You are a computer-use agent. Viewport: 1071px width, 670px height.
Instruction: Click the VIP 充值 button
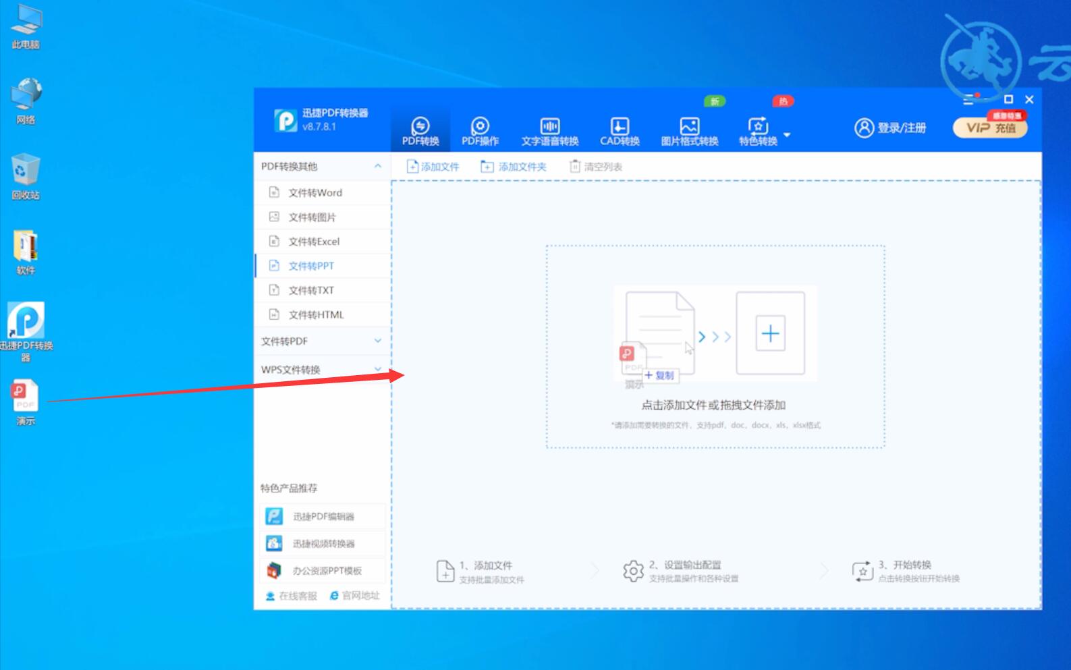click(x=990, y=128)
